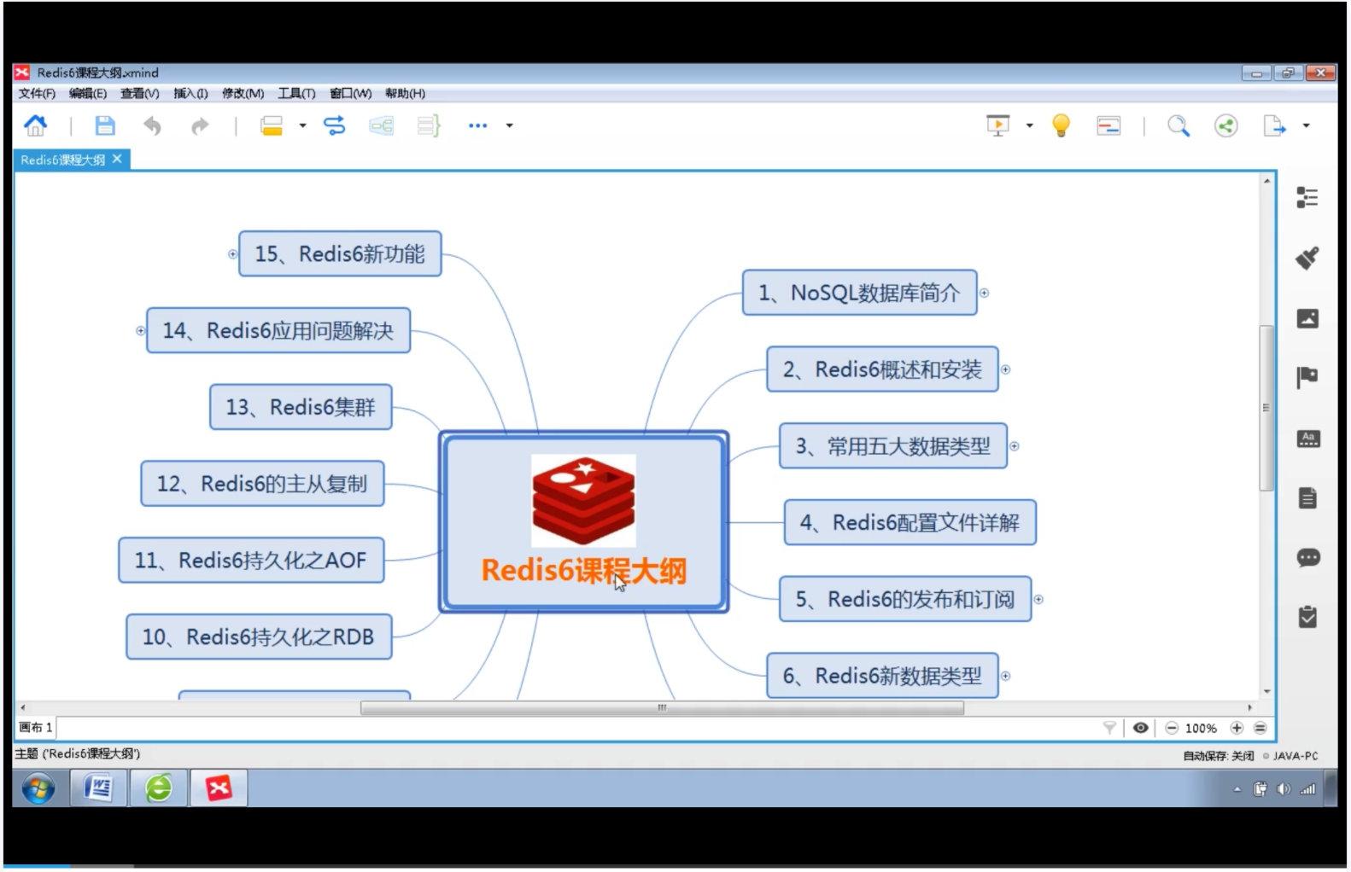The width and height of the screenshot is (1351, 872).
Task: Open the filter funnel in status bar
Action: coord(1109,728)
